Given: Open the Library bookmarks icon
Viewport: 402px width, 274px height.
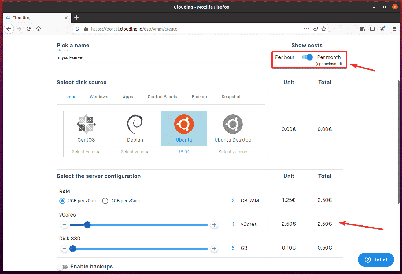Looking at the screenshot, I should tap(363, 29).
